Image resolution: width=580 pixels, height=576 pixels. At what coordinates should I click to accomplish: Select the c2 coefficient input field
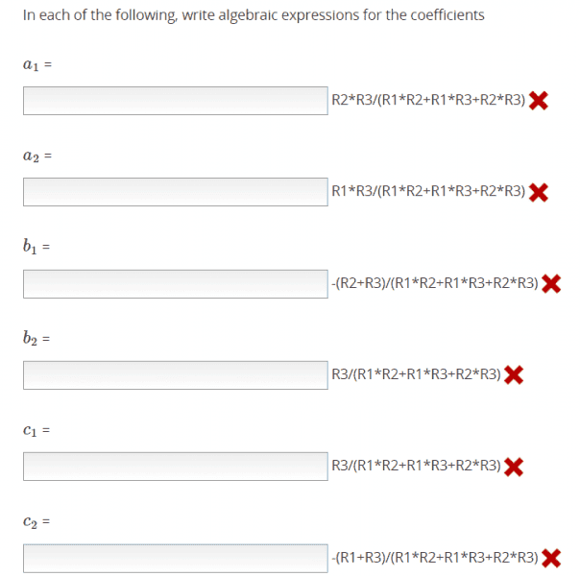point(176,558)
